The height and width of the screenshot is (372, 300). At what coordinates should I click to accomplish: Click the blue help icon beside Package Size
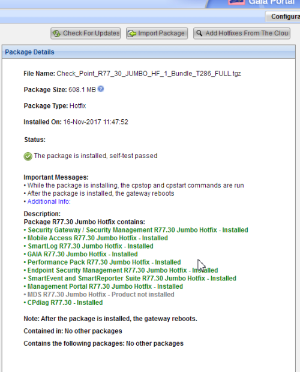[101, 89]
